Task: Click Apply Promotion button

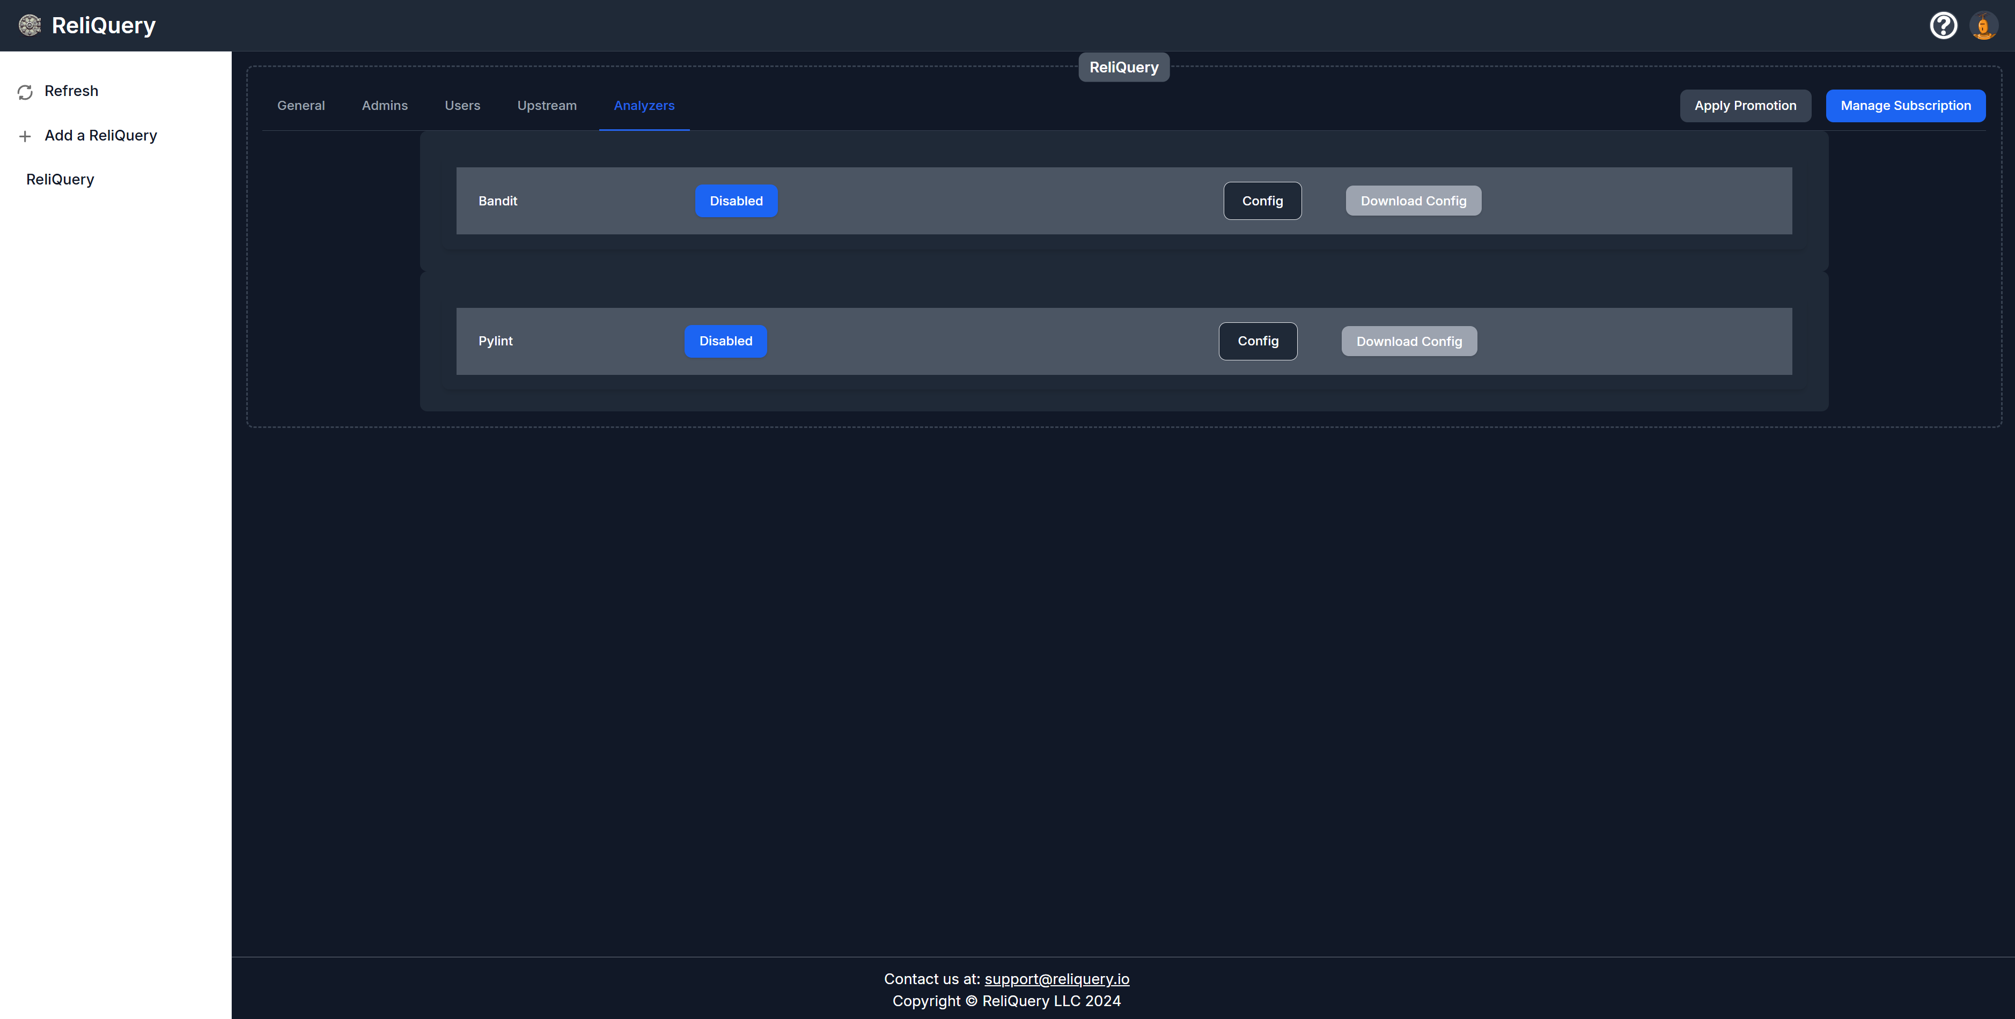Action: [1745, 106]
